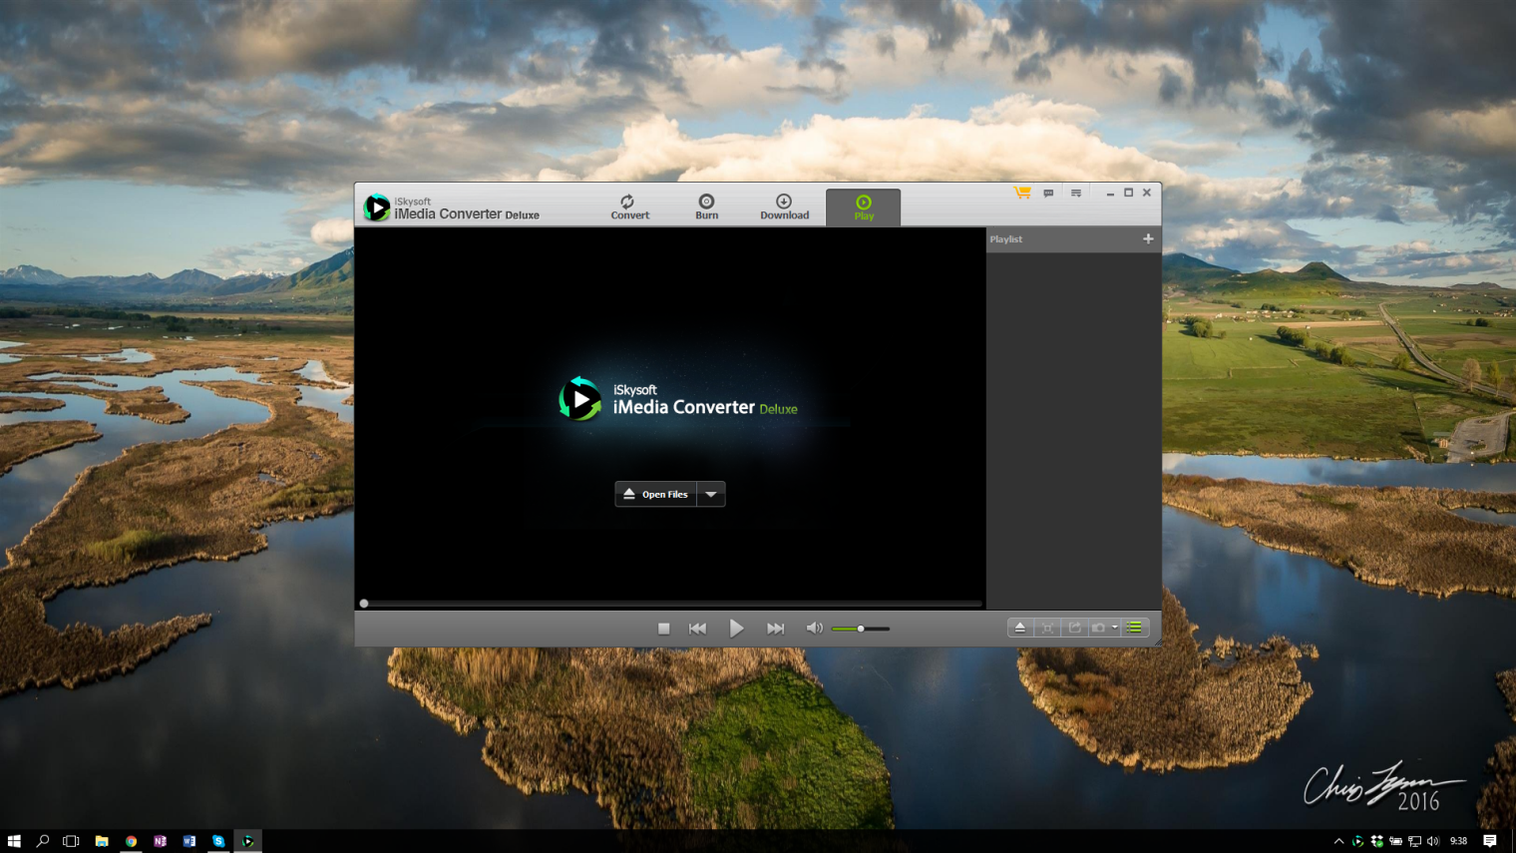1516x853 pixels.
Task: Adjust the volume slider
Action: coord(861,629)
